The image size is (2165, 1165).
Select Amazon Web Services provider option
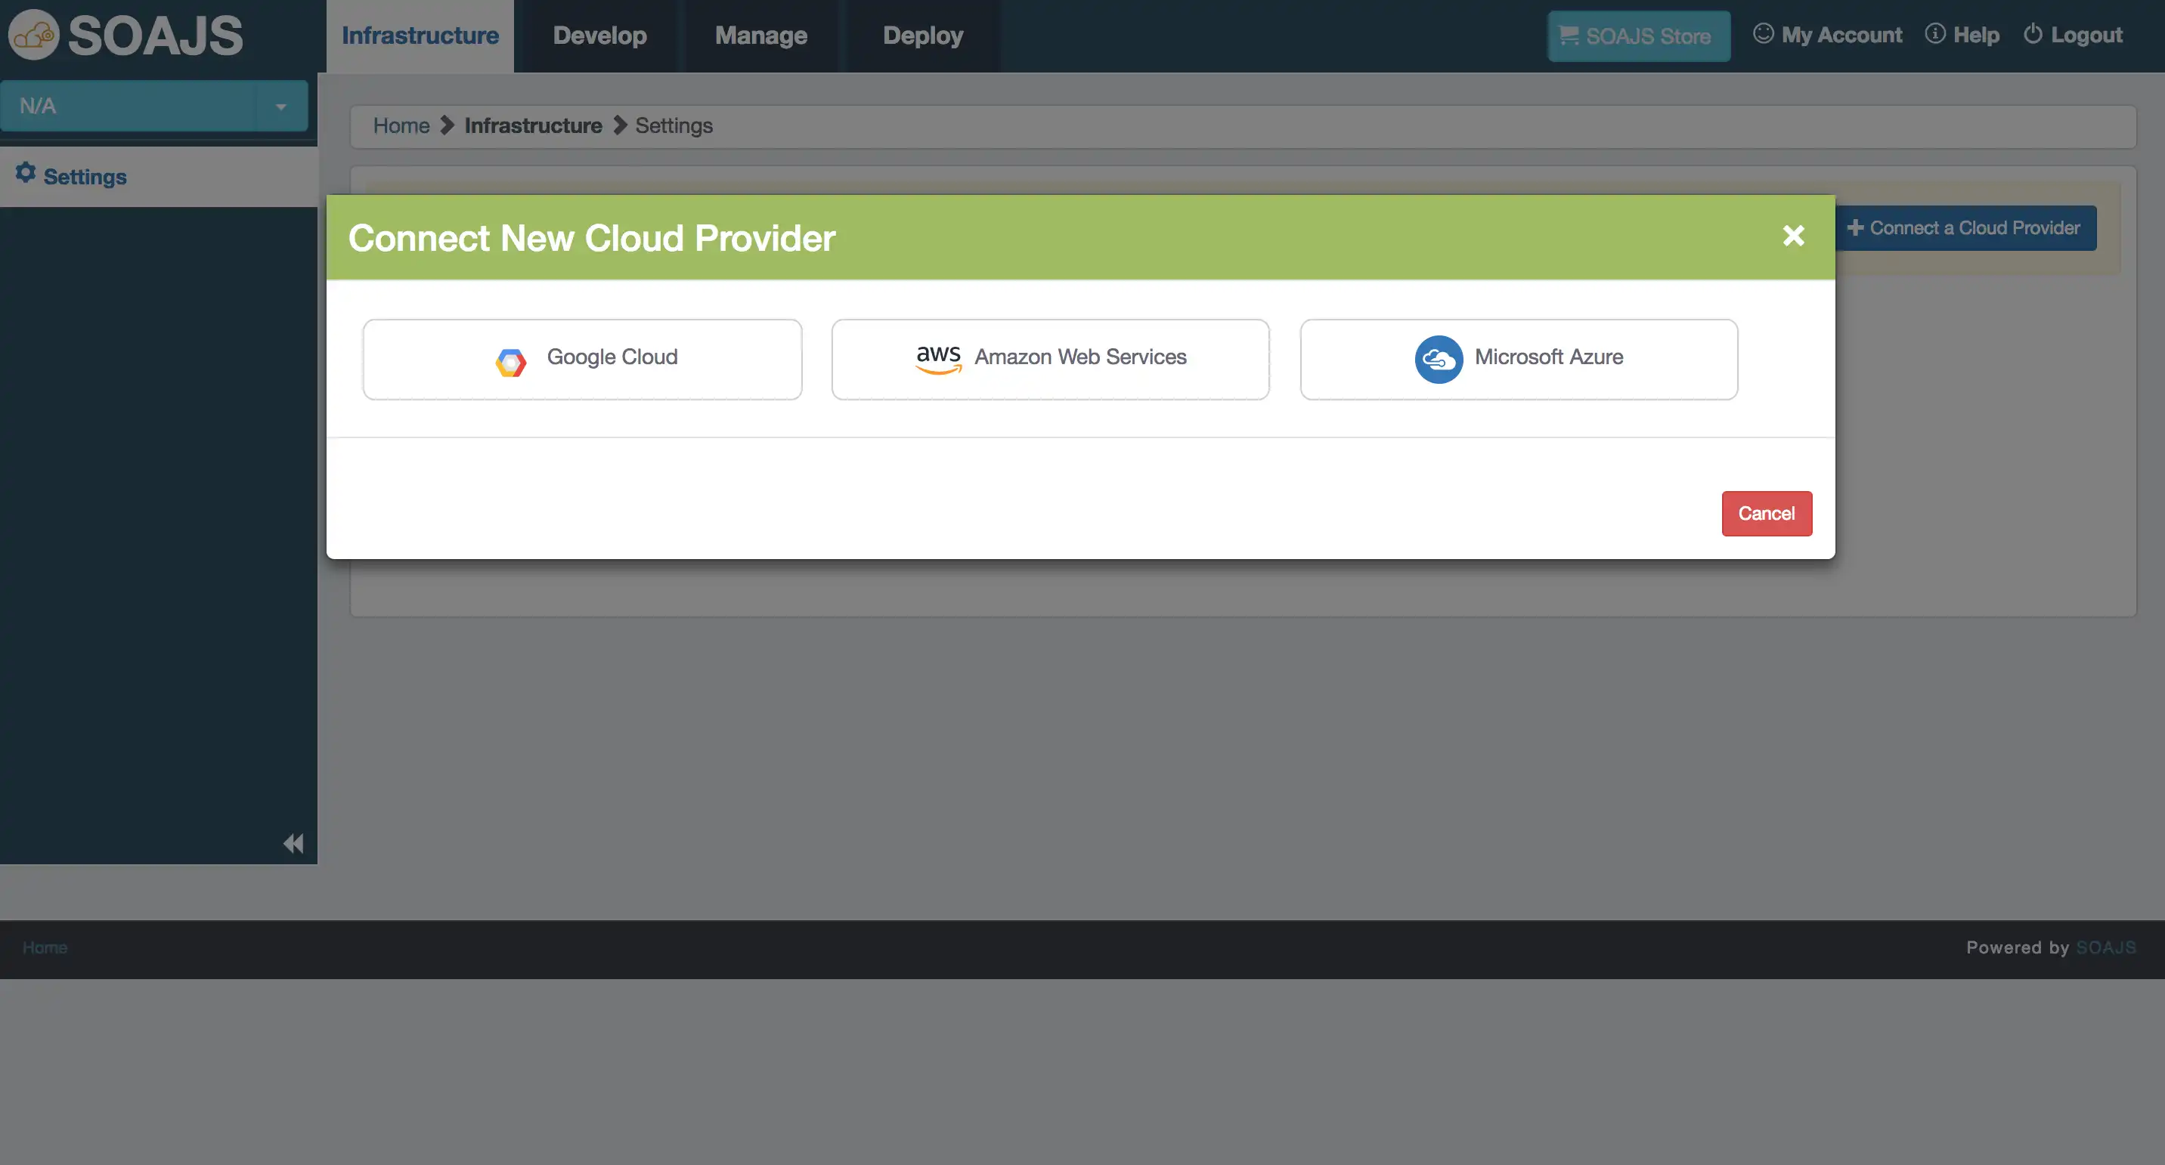(x=1050, y=359)
